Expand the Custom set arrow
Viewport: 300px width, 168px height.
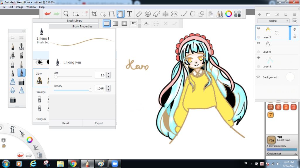click(x=296, y=154)
